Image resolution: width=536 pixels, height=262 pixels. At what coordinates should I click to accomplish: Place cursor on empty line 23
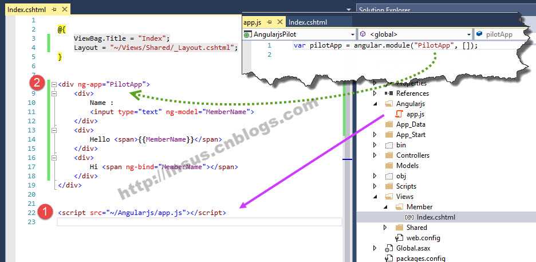(x=199, y=222)
